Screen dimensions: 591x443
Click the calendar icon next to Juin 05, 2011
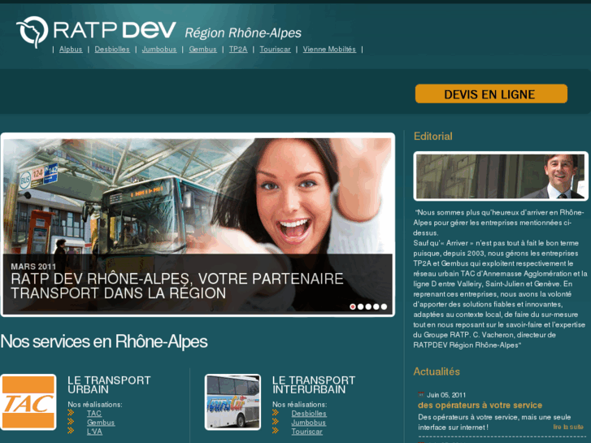pyautogui.click(x=421, y=394)
